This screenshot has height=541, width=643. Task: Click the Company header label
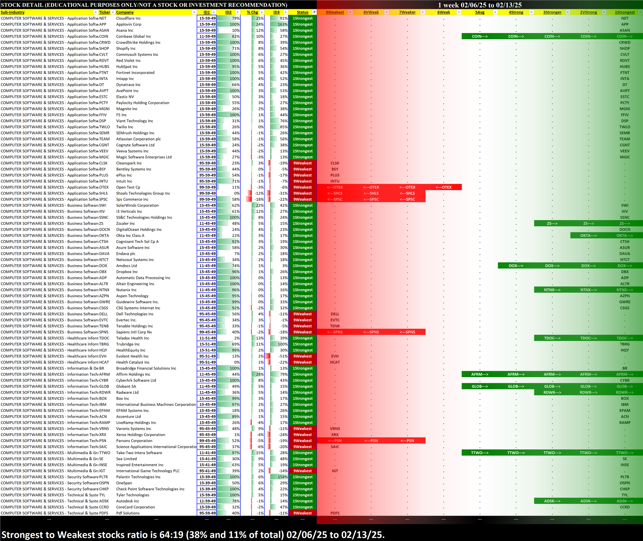(125, 12)
